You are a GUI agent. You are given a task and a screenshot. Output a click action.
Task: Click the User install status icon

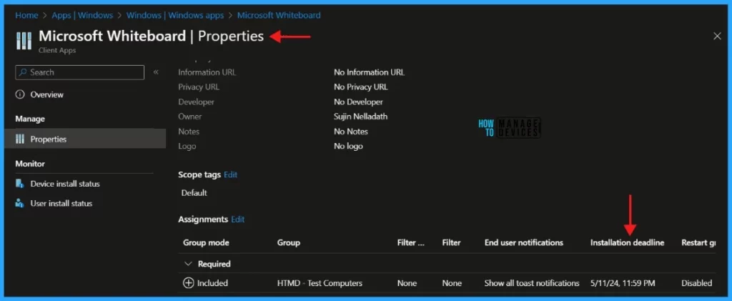pos(19,204)
